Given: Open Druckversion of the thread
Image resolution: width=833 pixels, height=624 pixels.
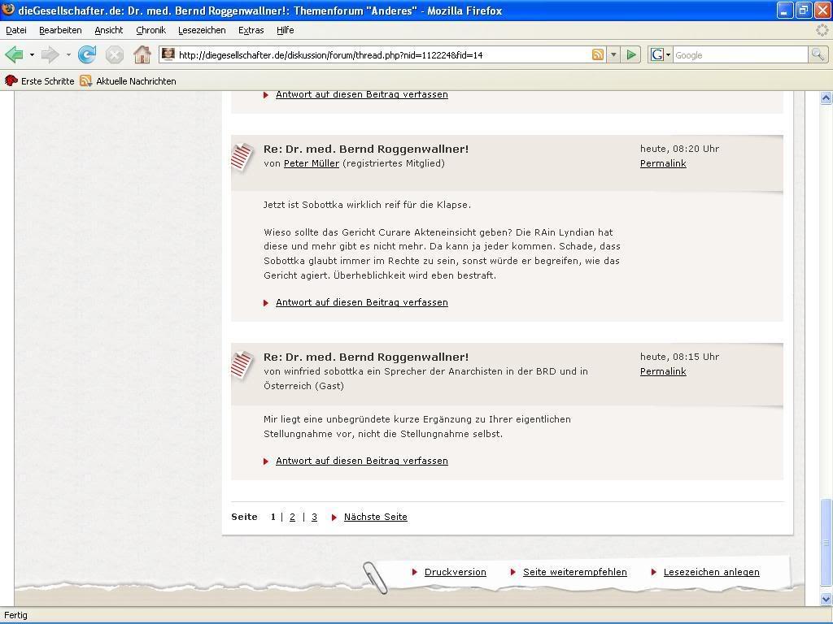Looking at the screenshot, I should [x=455, y=572].
